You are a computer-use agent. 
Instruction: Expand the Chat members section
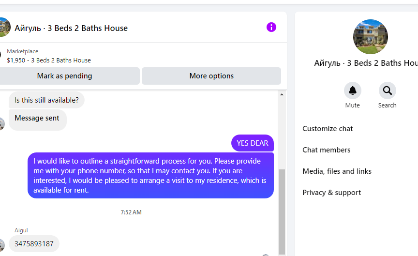(x=326, y=150)
